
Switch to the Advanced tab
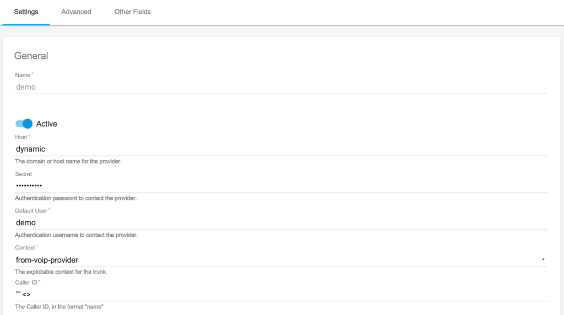[76, 12]
